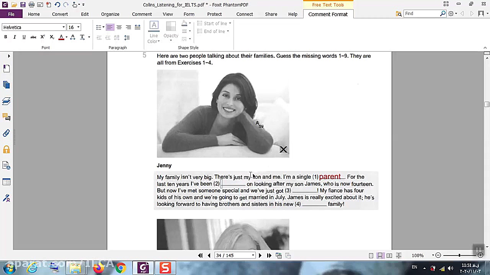Click the zoom in plus button

tap(480, 256)
